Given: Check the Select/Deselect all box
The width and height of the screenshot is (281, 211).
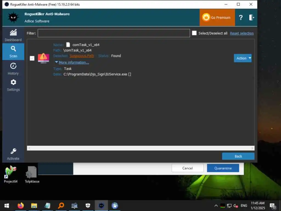Looking at the screenshot, I should [x=194, y=33].
